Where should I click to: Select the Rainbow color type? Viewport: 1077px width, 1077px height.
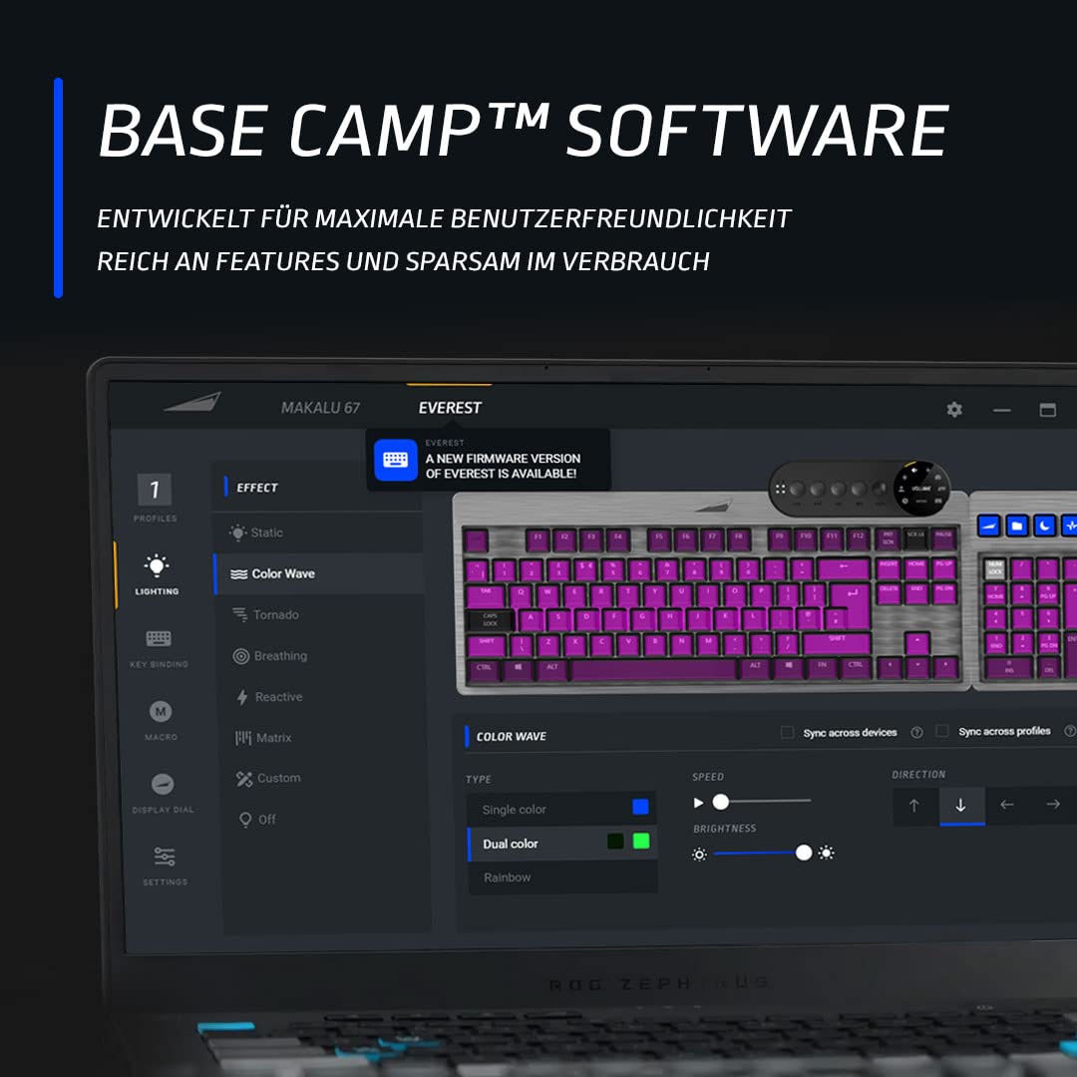coord(507,877)
